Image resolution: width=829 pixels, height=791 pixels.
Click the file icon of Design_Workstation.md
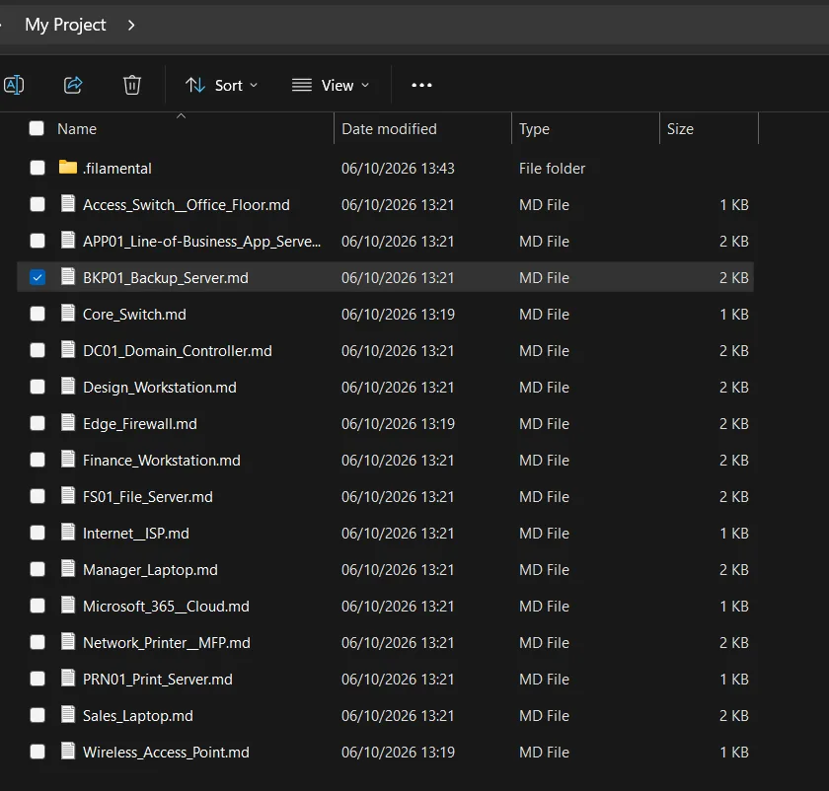pyautogui.click(x=68, y=386)
